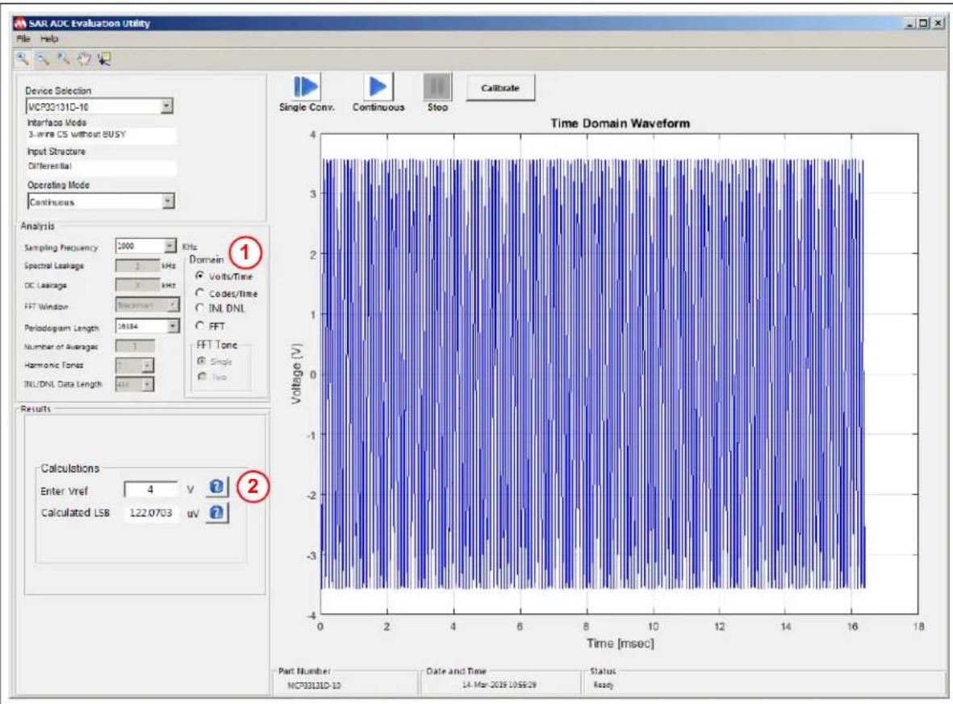Select the Two FFT Tone option

click(202, 377)
